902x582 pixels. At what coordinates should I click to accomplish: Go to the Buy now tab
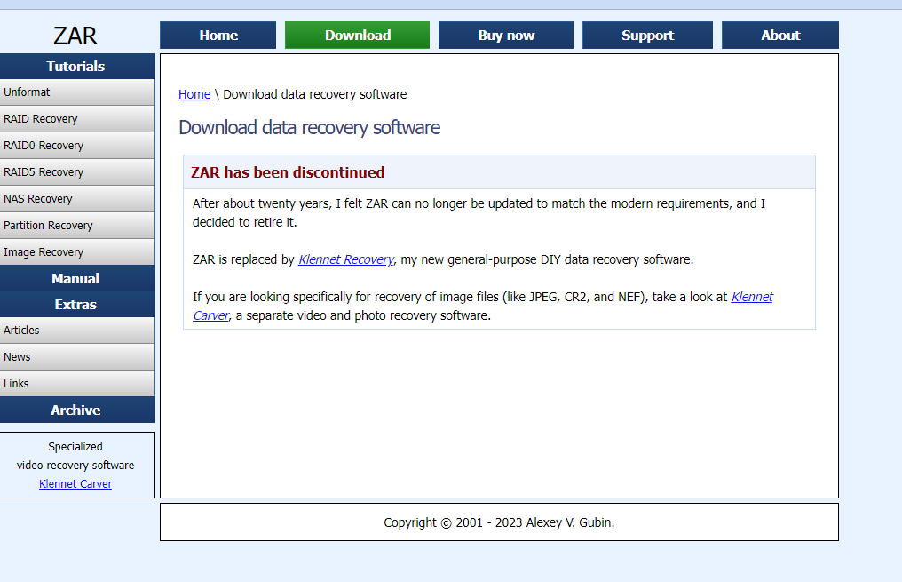pos(506,36)
